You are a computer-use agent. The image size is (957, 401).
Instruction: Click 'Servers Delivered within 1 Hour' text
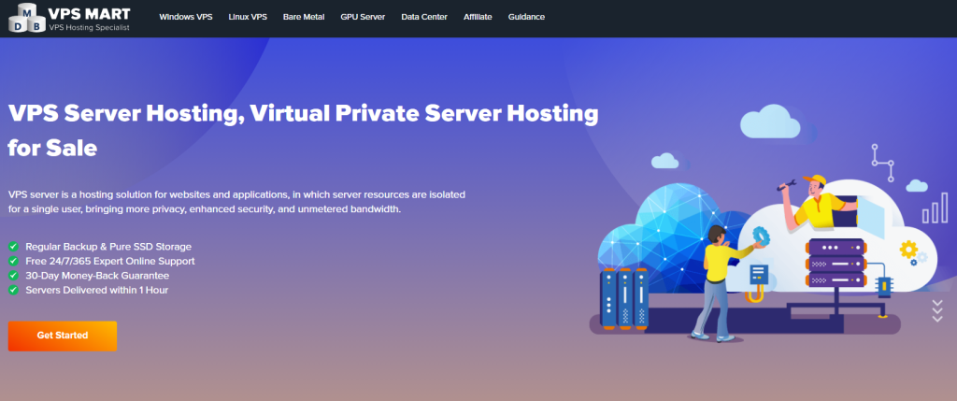(96, 290)
